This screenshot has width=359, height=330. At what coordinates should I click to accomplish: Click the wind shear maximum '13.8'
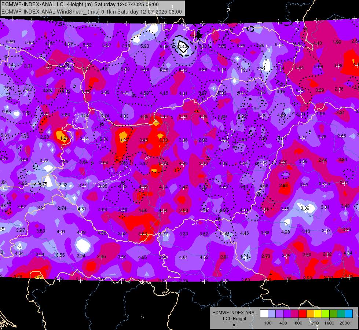coord(183,46)
